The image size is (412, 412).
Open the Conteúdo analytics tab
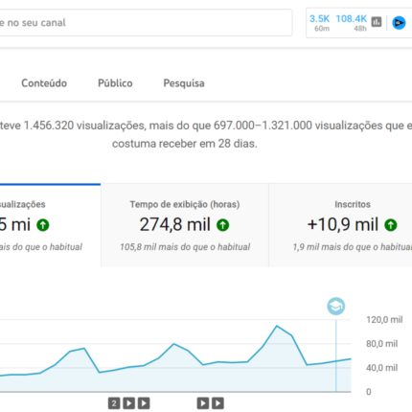pyautogui.click(x=44, y=83)
